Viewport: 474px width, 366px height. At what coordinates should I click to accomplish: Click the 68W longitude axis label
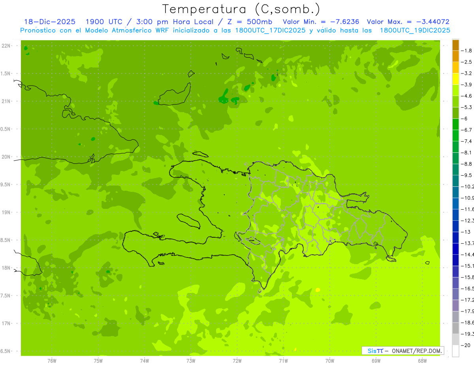point(422,360)
